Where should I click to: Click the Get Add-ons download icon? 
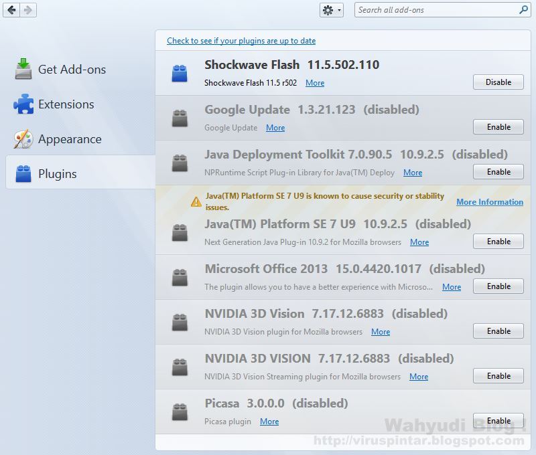pyautogui.click(x=23, y=69)
